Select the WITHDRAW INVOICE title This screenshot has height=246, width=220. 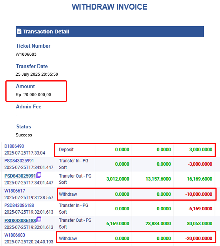click(109, 7)
